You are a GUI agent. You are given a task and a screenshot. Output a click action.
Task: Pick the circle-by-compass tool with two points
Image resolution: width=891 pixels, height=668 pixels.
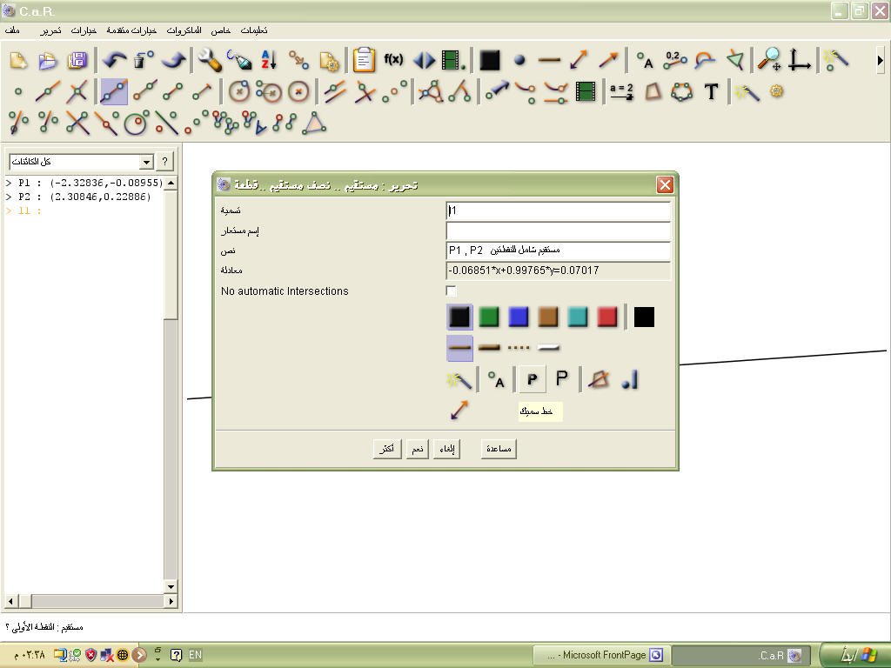tap(269, 91)
